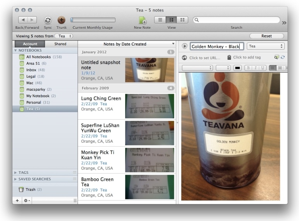Open the Inbox notebook

click(x=45, y=70)
